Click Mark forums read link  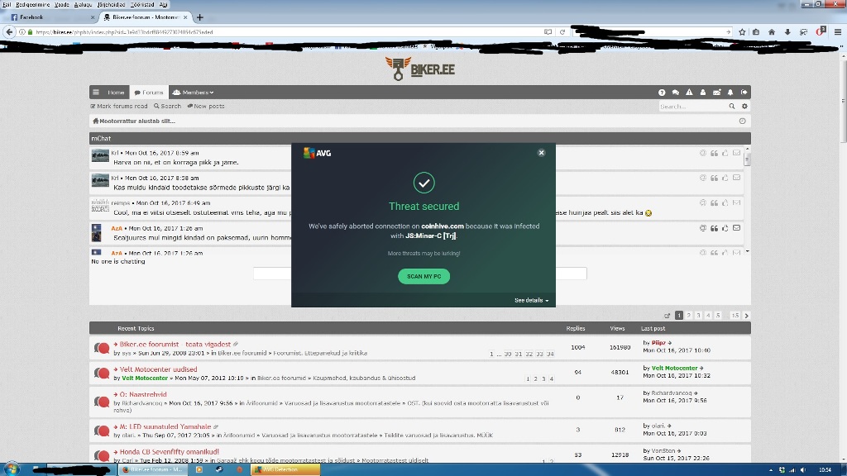(119, 107)
